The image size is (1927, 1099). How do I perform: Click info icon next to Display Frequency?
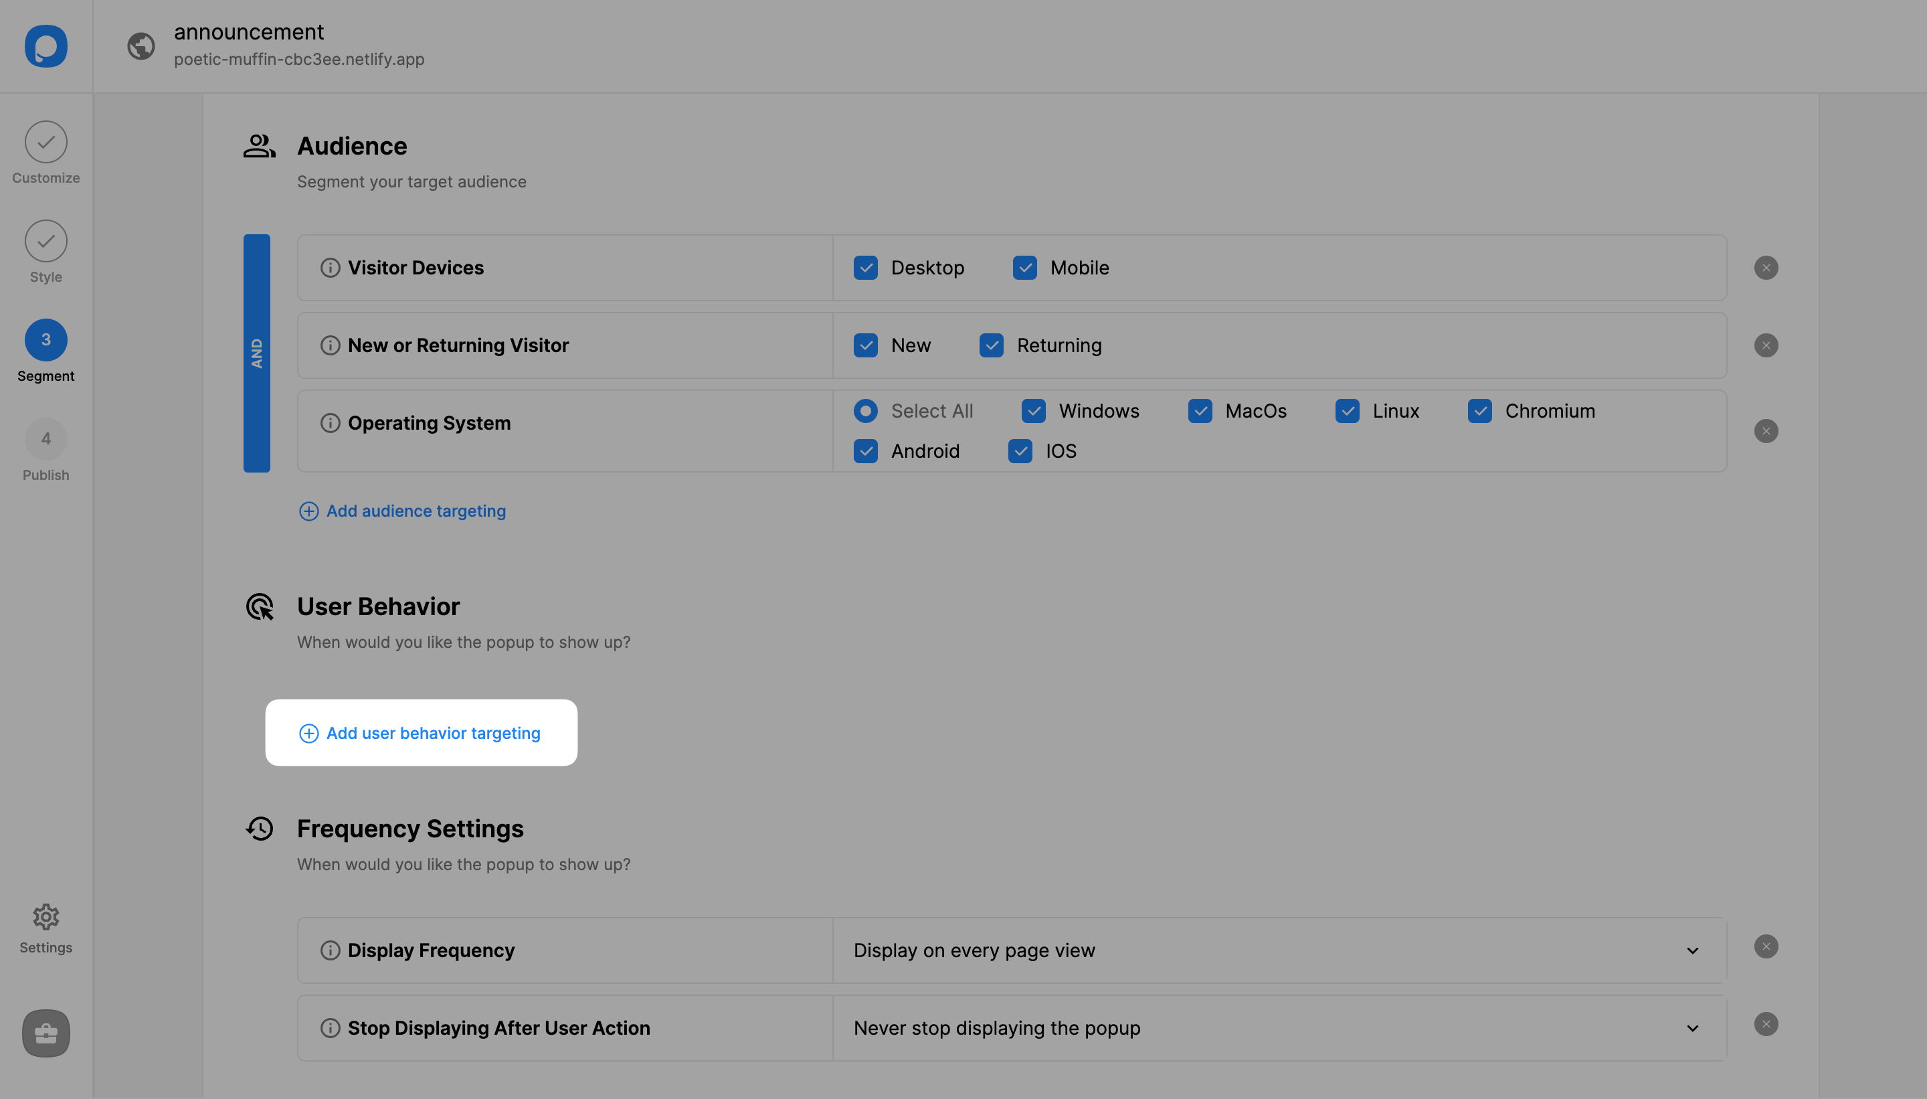(330, 950)
